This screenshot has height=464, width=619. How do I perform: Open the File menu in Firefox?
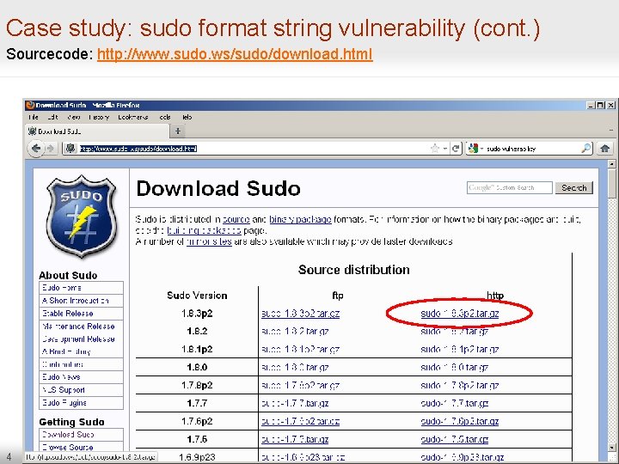click(34, 117)
